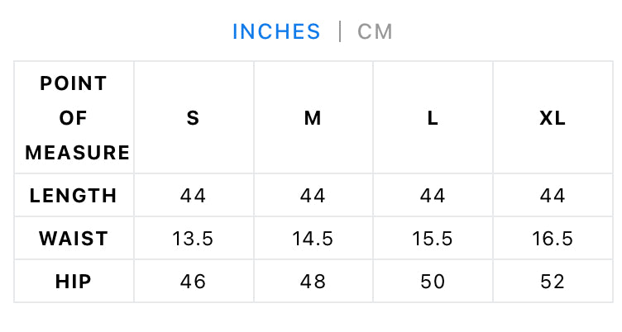Click the length value in S column

tap(193, 196)
